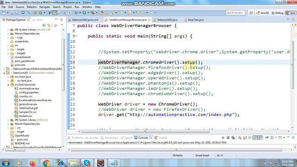Toggle Mark Occurrences in the toolbar
This screenshot has height=167, width=297.
[55, 13]
